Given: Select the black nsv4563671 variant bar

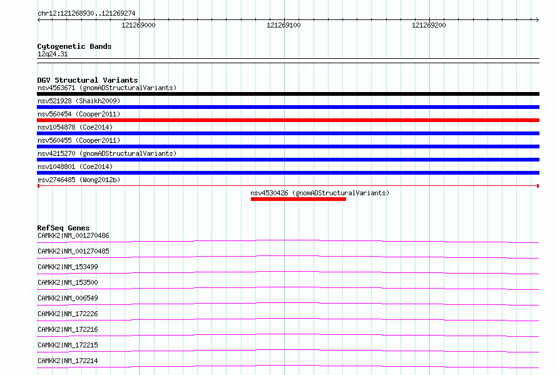Looking at the screenshot, I should tap(288, 94).
